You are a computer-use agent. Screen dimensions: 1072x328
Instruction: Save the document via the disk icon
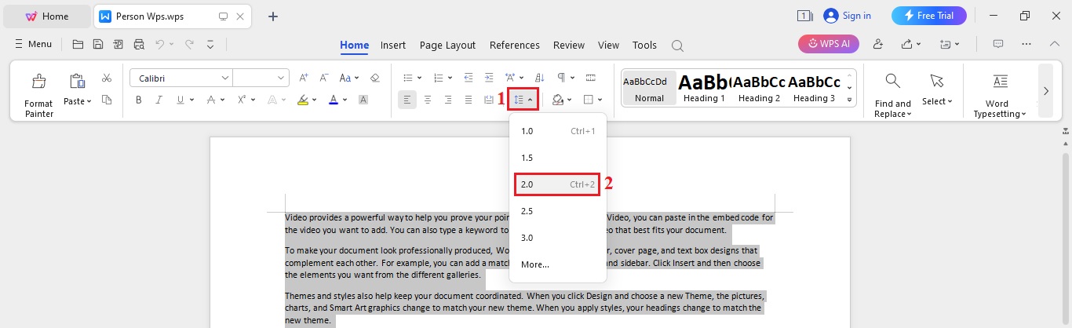[x=98, y=45]
